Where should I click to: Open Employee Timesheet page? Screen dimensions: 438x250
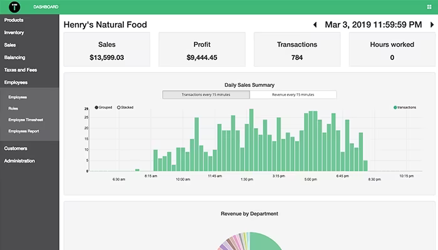point(26,120)
